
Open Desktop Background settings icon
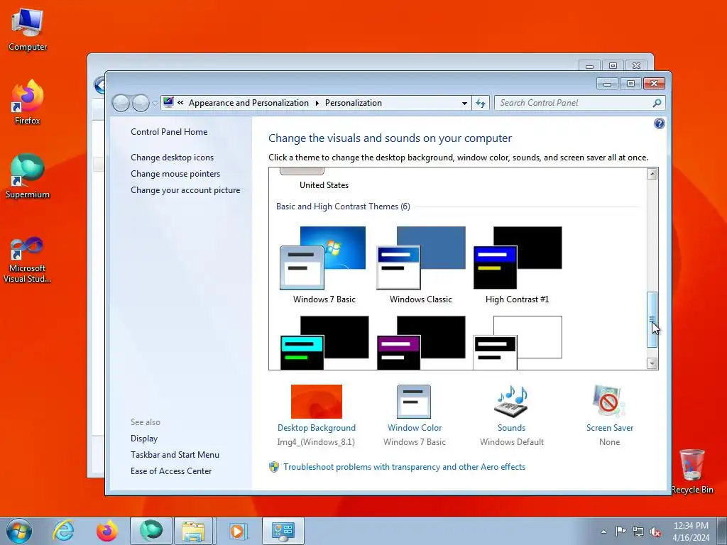tap(316, 402)
